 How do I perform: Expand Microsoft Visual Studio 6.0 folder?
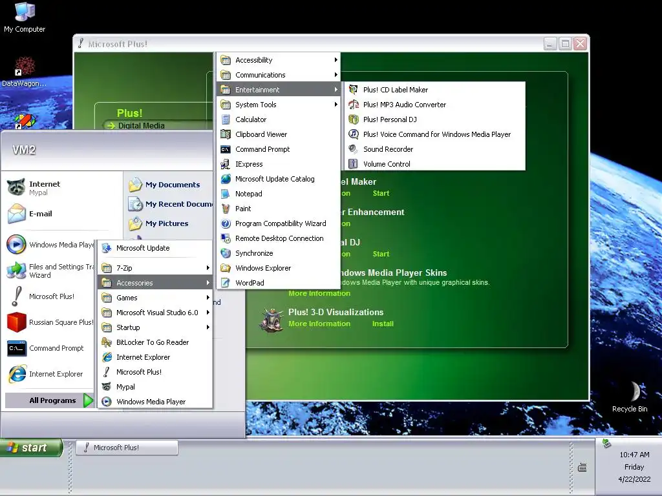[x=155, y=313]
